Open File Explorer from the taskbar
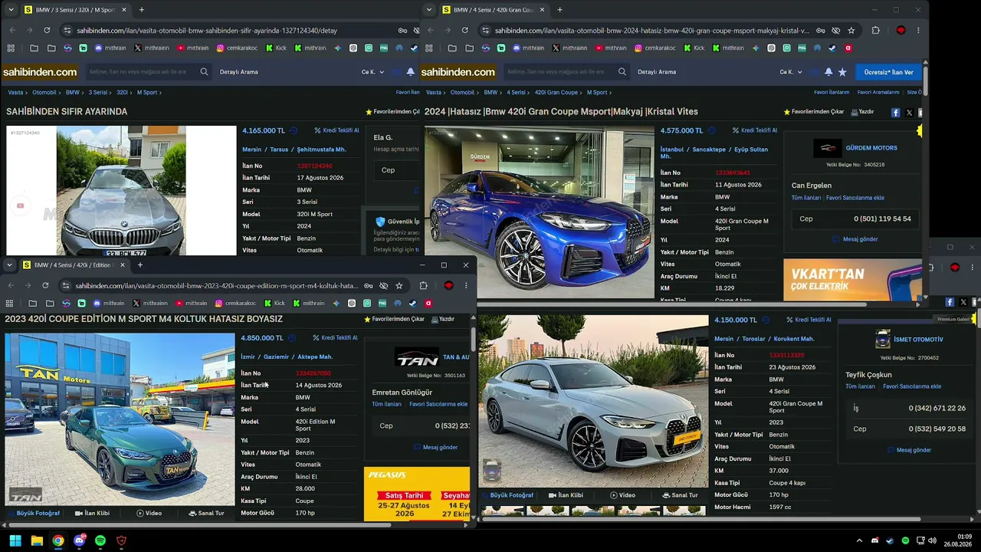 (37, 540)
